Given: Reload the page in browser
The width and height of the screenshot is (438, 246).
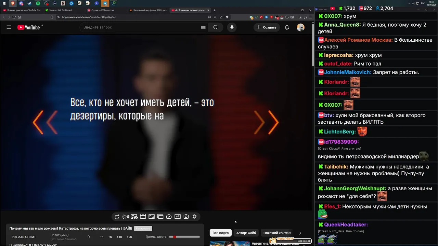Looking at the screenshot, I should (x=14, y=17).
